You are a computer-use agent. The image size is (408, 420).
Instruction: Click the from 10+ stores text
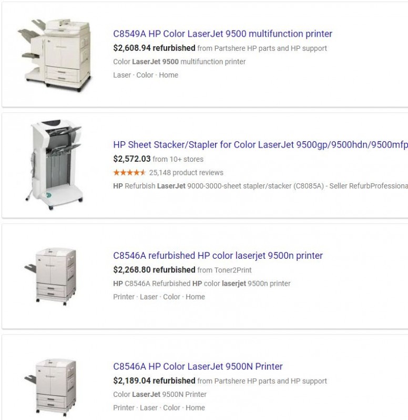pos(178,159)
